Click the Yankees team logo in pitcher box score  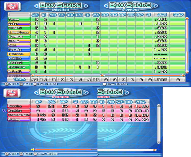(x=12, y=93)
